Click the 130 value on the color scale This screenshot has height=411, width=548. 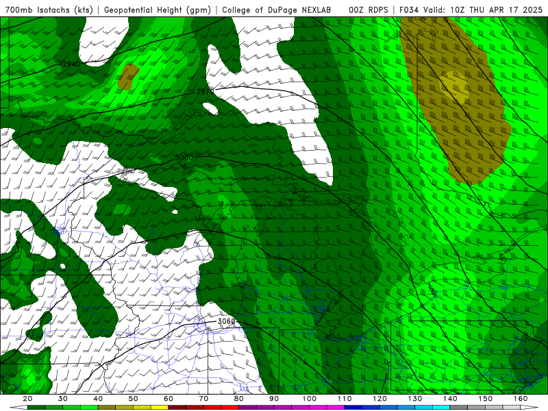pos(415,399)
